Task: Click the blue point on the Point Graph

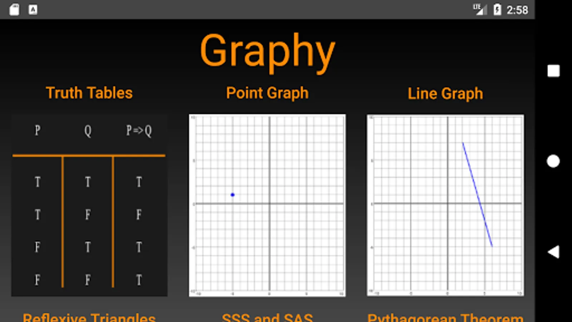Action: click(x=232, y=195)
